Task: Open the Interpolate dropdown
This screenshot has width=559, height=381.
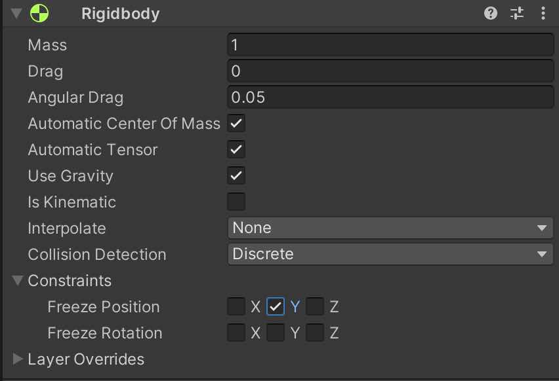Action: (x=390, y=228)
